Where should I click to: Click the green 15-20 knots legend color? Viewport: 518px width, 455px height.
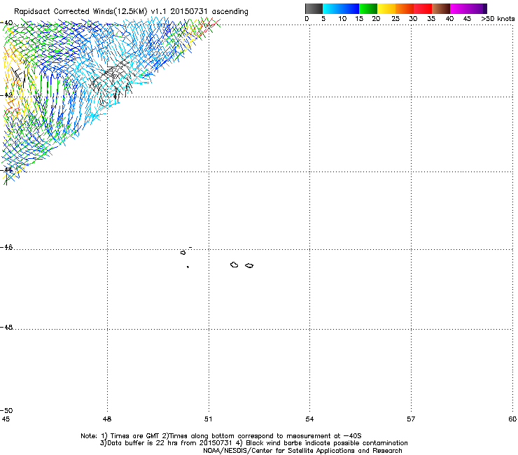click(368, 8)
